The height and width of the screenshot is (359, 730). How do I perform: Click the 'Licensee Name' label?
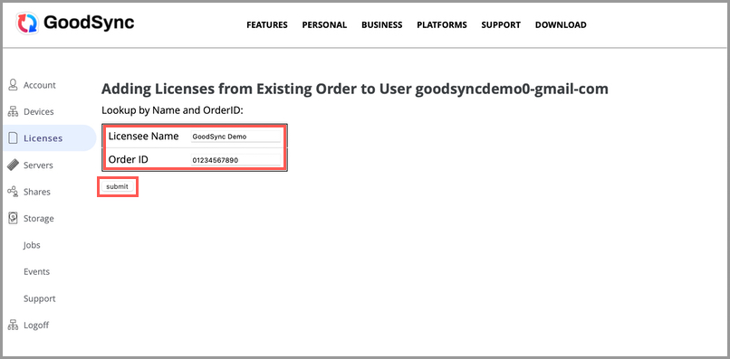[143, 137]
